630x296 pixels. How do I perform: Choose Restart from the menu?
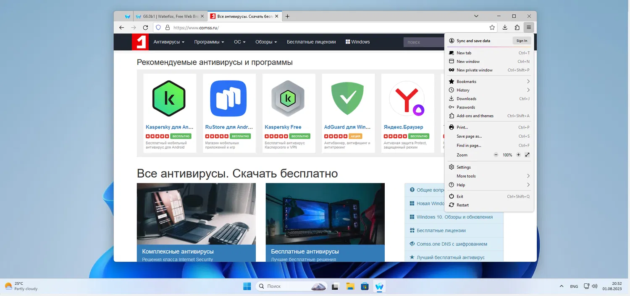tap(489, 205)
